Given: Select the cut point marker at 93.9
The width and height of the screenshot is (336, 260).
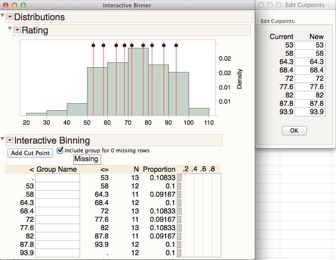Looking at the screenshot, I should pos(176,45).
